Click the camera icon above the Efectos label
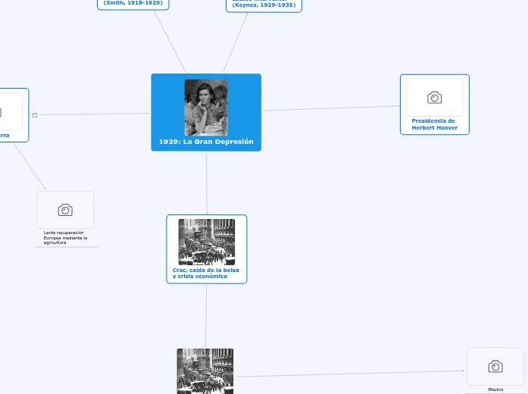Image resolution: width=528 pixels, height=394 pixels. 495,367
